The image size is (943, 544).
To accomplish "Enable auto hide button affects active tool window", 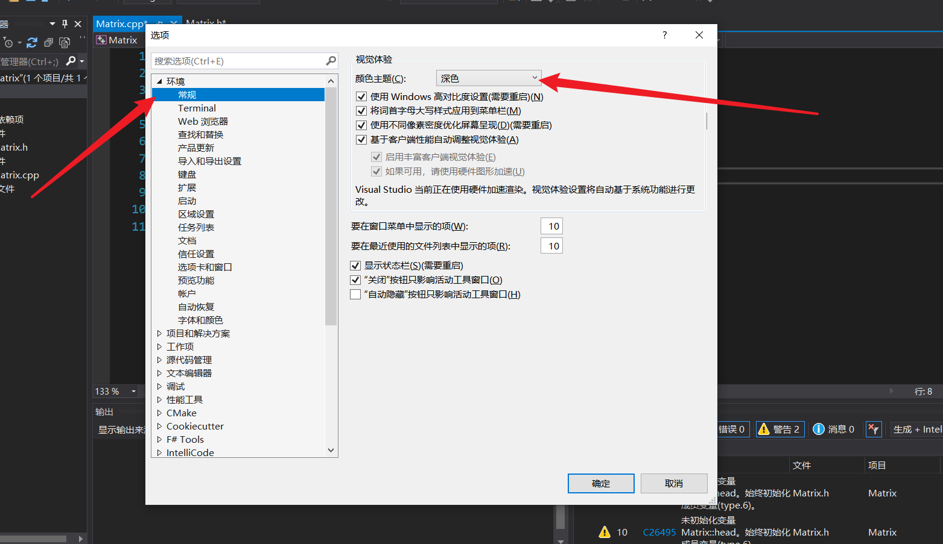I will [355, 295].
